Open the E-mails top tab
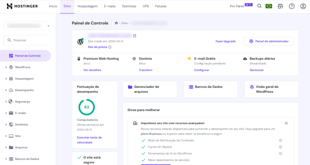 [x=110, y=6]
